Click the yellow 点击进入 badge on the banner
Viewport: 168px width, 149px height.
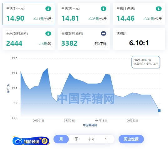[44, 141]
